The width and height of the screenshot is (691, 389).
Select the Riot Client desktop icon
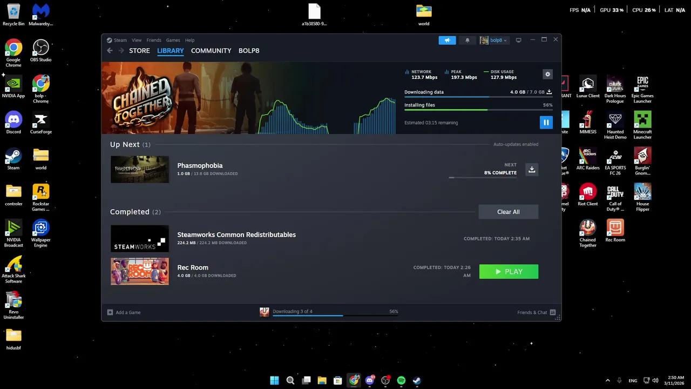[x=588, y=196]
